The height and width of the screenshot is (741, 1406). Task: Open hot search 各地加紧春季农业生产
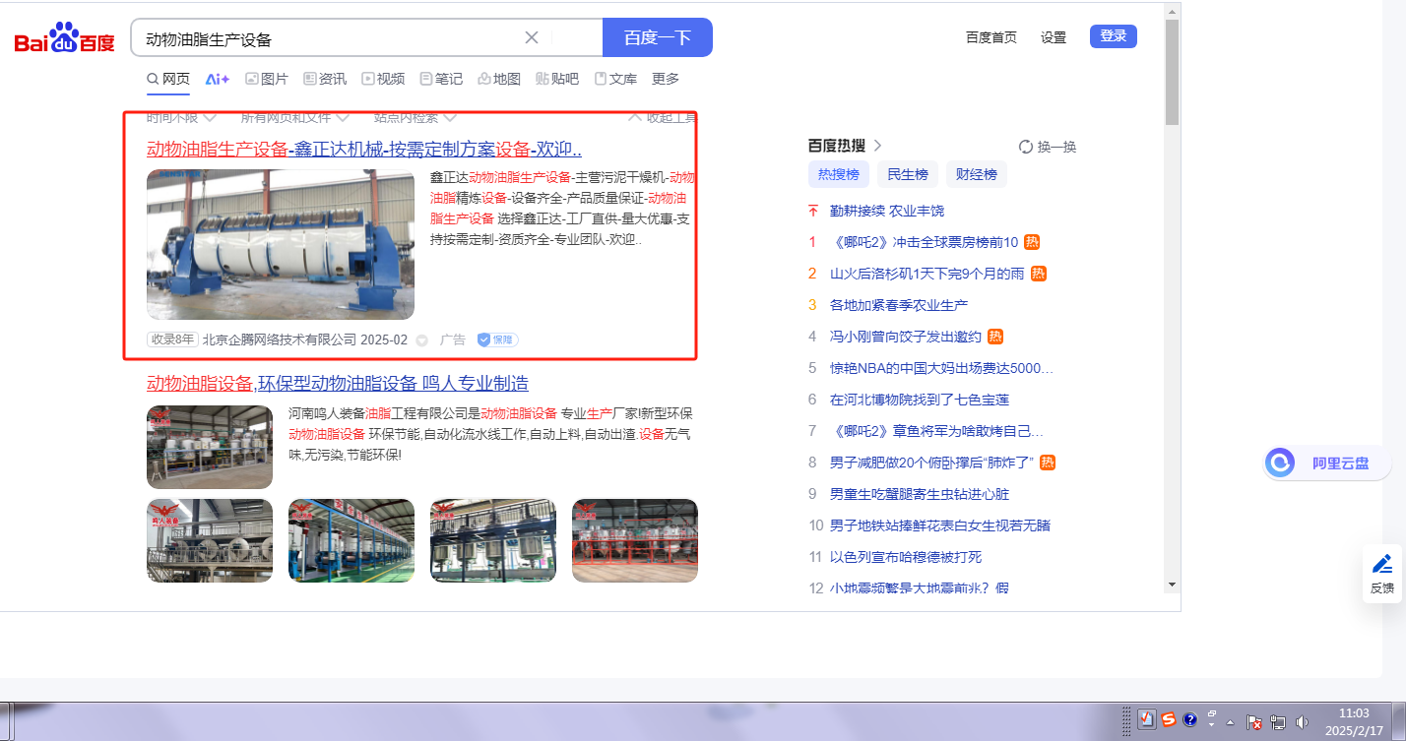pos(899,305)
